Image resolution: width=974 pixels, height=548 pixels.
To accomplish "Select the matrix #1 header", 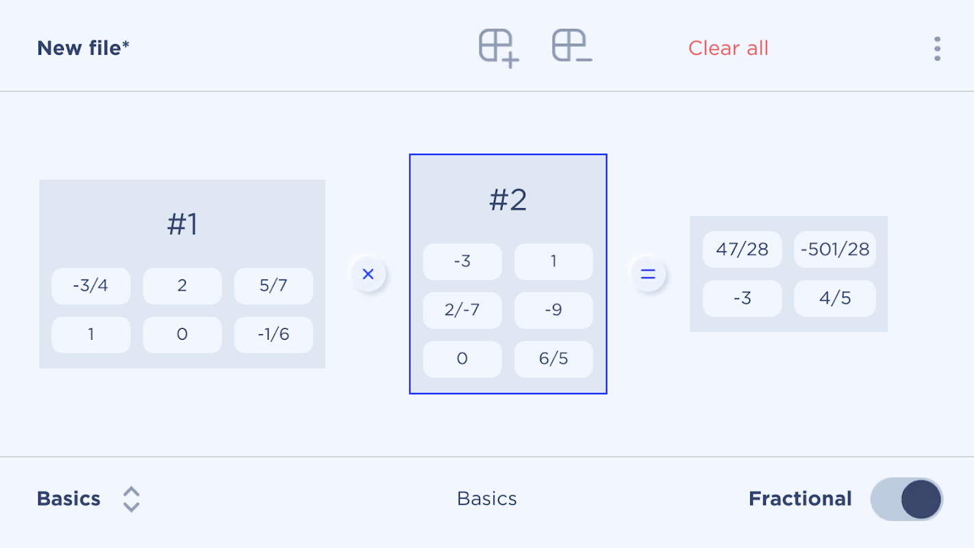I will coord(182,224).
